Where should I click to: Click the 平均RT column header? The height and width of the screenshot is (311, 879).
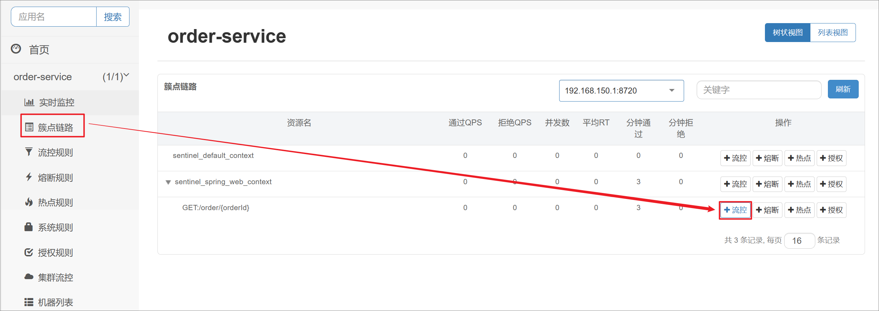[596, 123]
